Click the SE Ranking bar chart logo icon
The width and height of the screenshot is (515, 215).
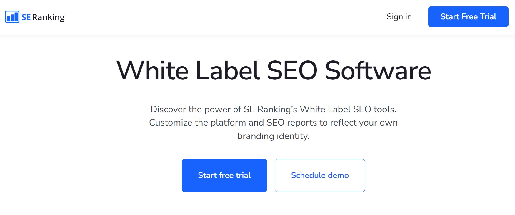coord(12,17)
